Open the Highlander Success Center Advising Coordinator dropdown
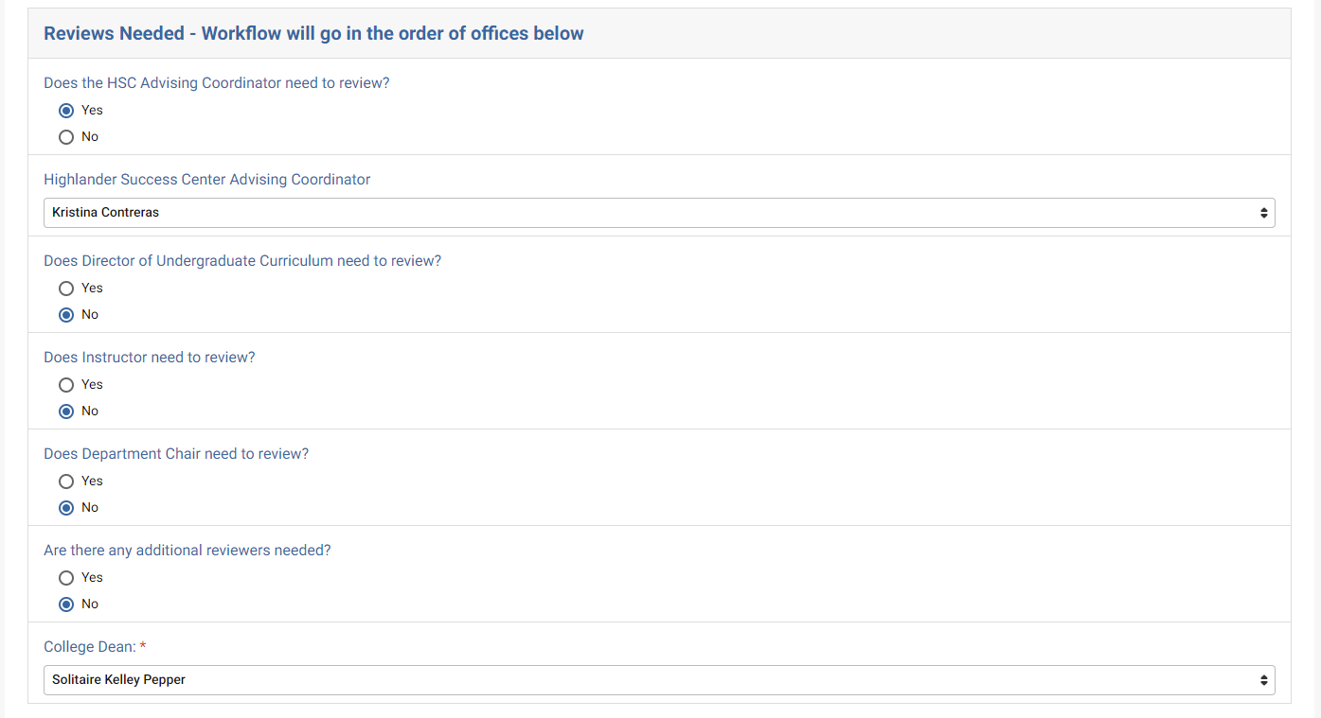Screen dimensions: 1321x718 (x=658, y=213)
